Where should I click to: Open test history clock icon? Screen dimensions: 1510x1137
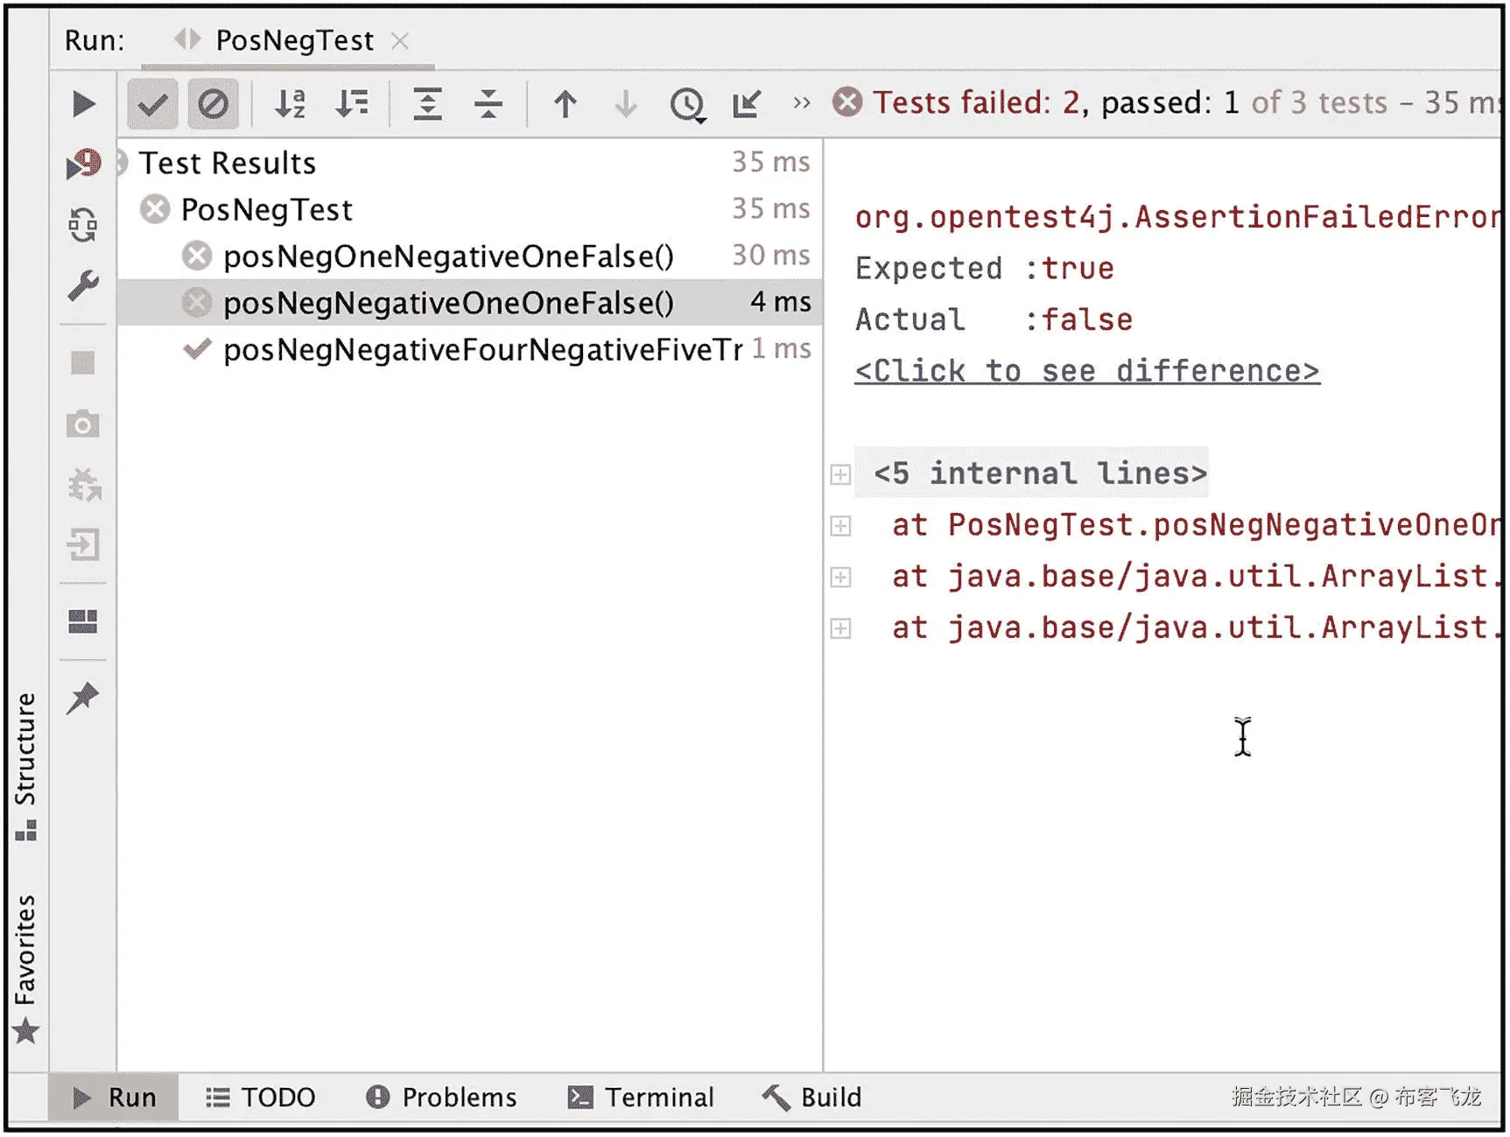pos(688,103)
